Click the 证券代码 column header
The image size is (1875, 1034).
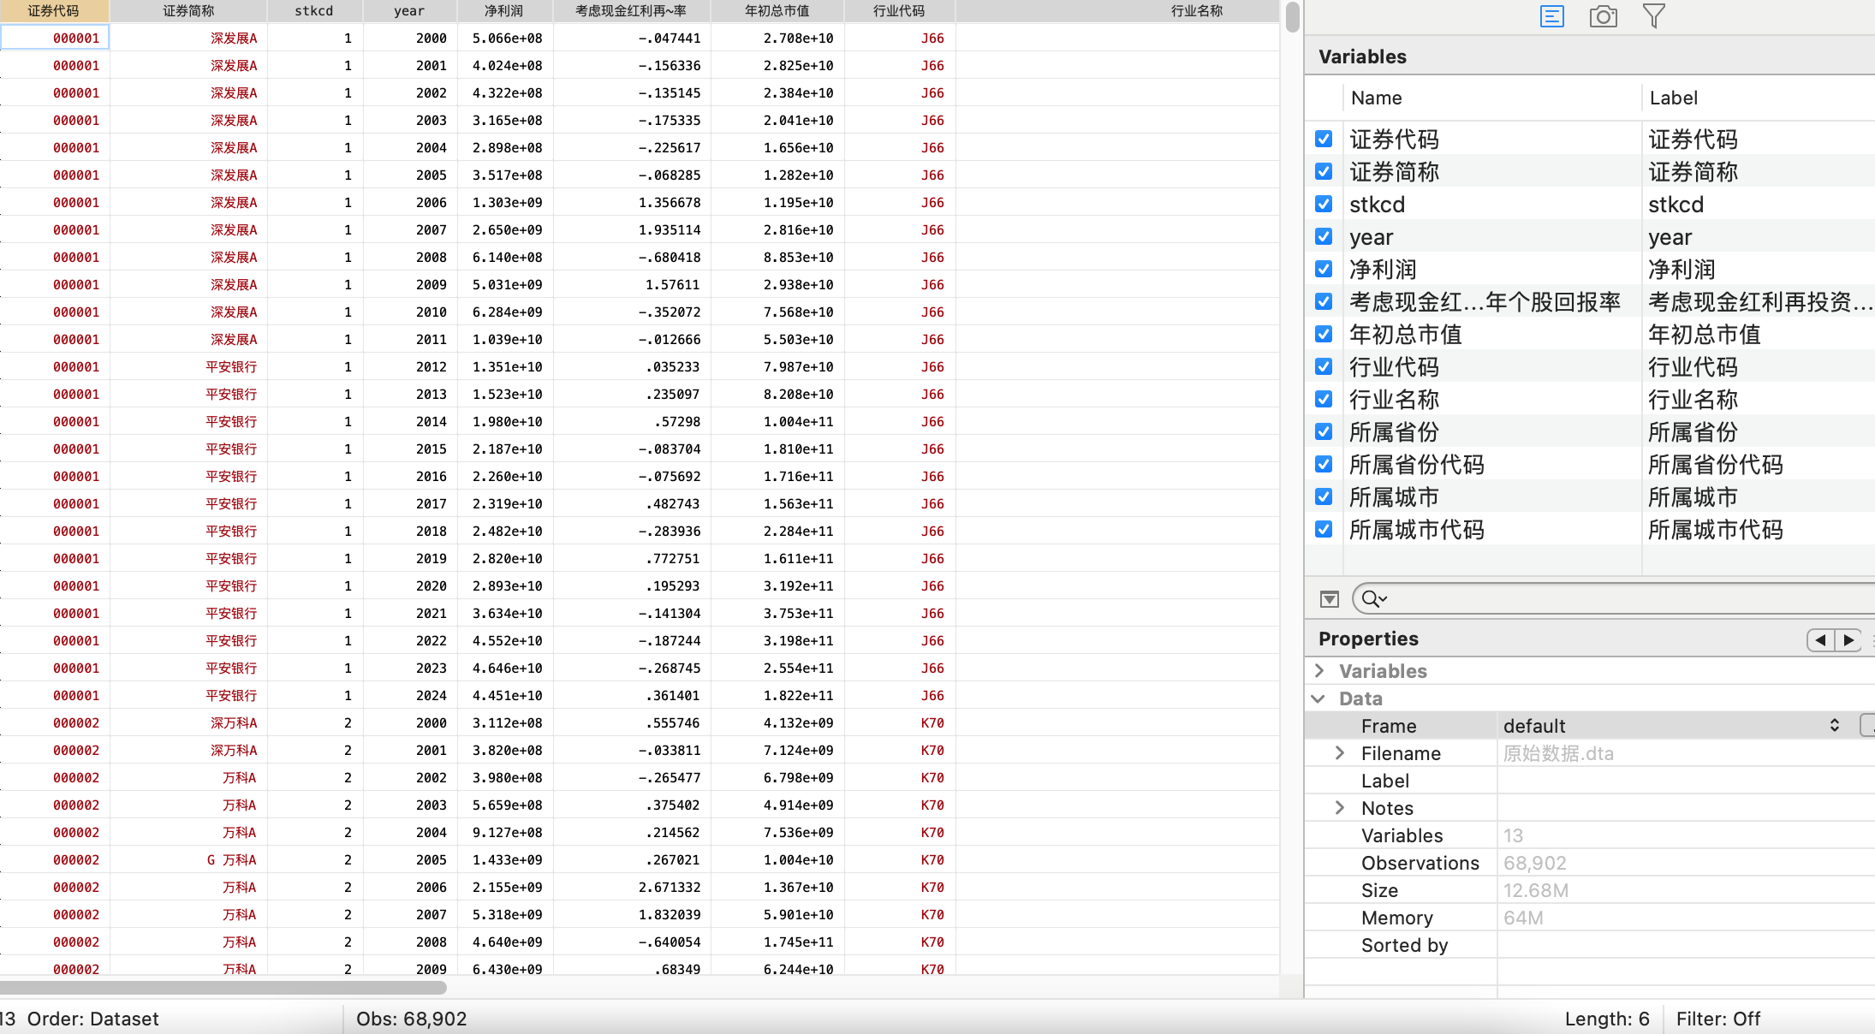[x=54, y=11]
